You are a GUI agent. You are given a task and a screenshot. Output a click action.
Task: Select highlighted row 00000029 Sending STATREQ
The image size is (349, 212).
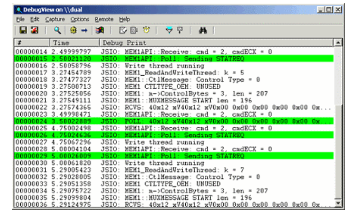click(174, 156)
